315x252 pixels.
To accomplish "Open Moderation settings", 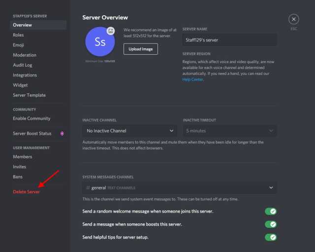I will click(25, 55).
